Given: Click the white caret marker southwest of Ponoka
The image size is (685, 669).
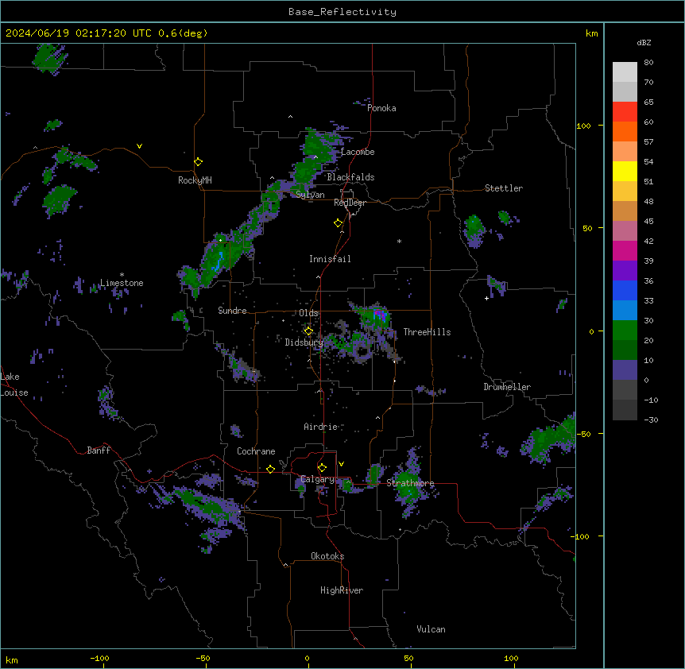Looking at the screenshot, I should [290, 117].
